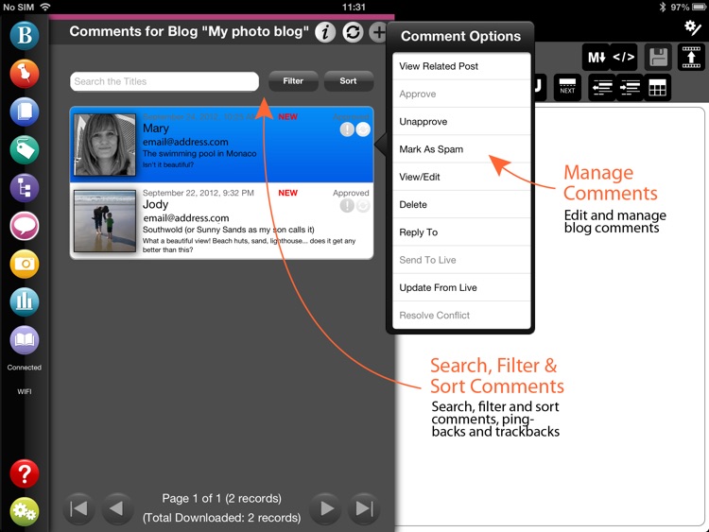Open Mary's profile photo thumbnail

click(105, 145)
